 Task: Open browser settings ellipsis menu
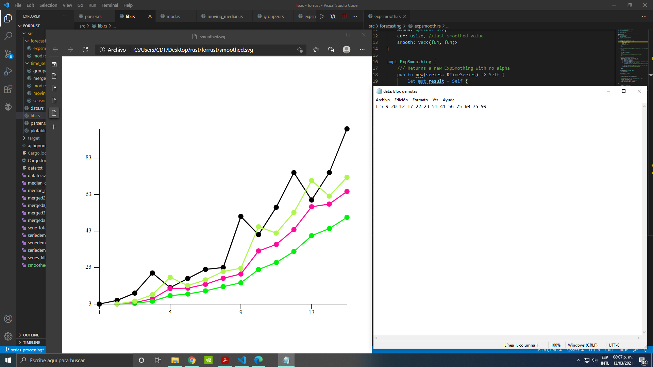click(362, 50)
